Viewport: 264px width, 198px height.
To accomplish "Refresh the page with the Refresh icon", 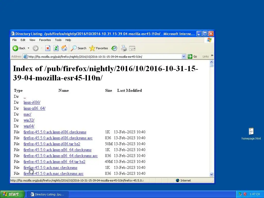I will [56, 48].
